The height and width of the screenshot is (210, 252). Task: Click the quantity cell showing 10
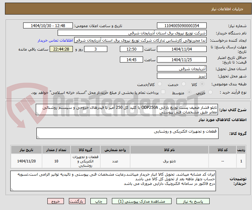56,161
